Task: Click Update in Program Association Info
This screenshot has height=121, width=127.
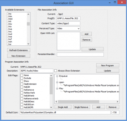Action: coord(108,71)
